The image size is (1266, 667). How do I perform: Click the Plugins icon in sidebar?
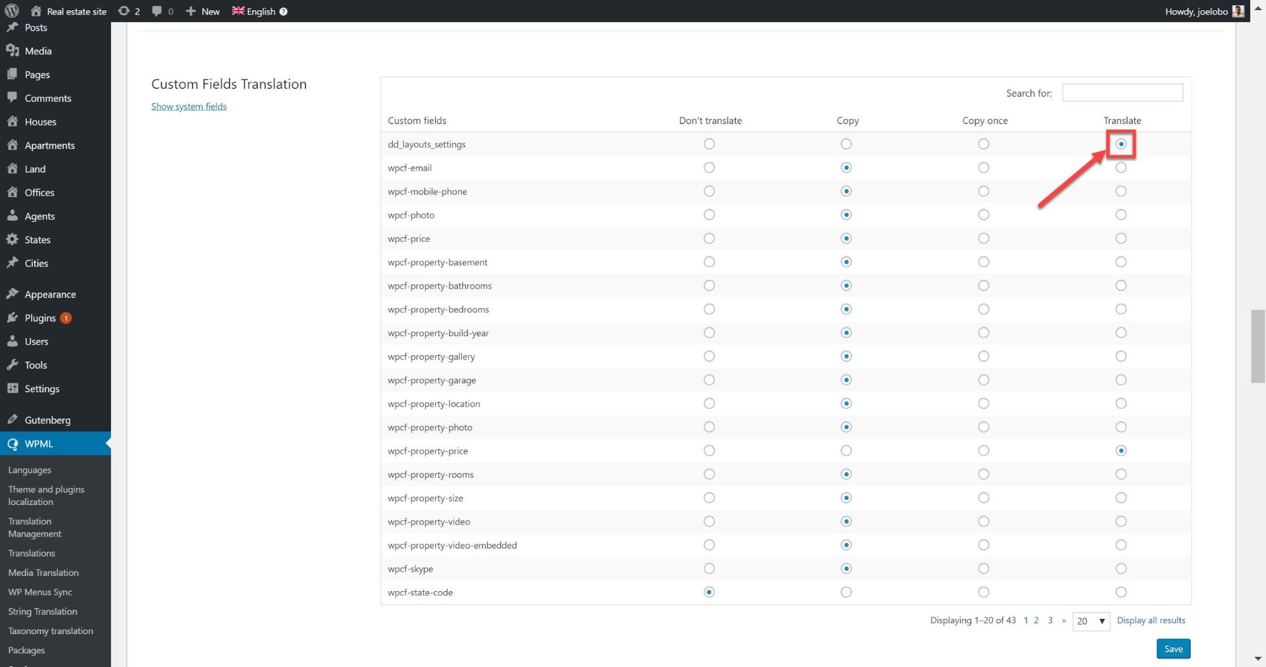13,318
